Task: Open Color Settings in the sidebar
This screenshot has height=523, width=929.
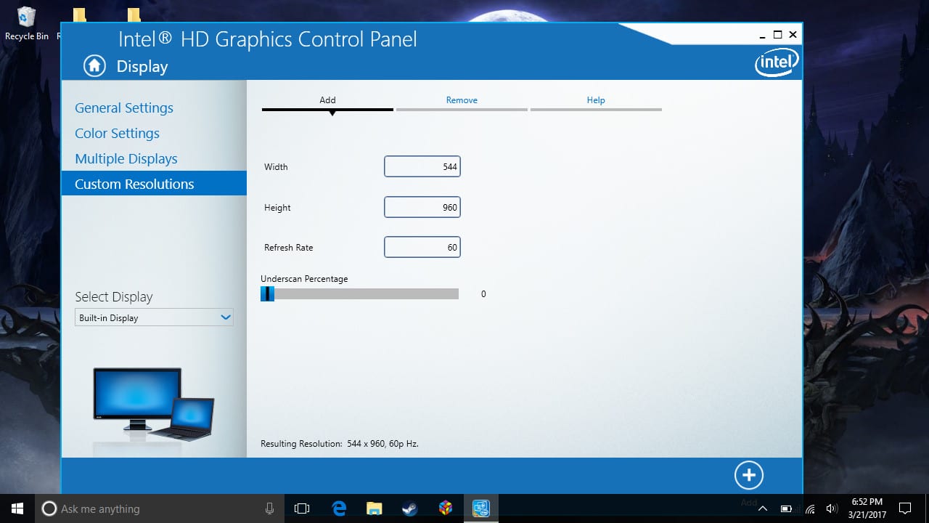Action: point(117,134)
